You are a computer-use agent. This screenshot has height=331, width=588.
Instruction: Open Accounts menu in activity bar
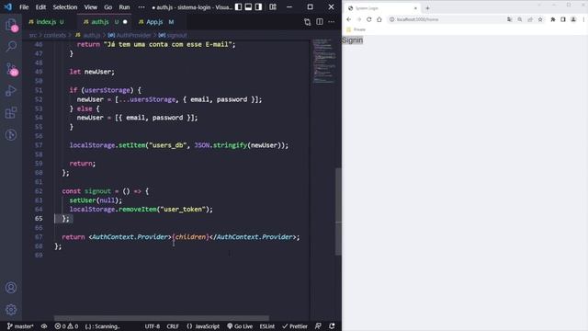[11, 288]
